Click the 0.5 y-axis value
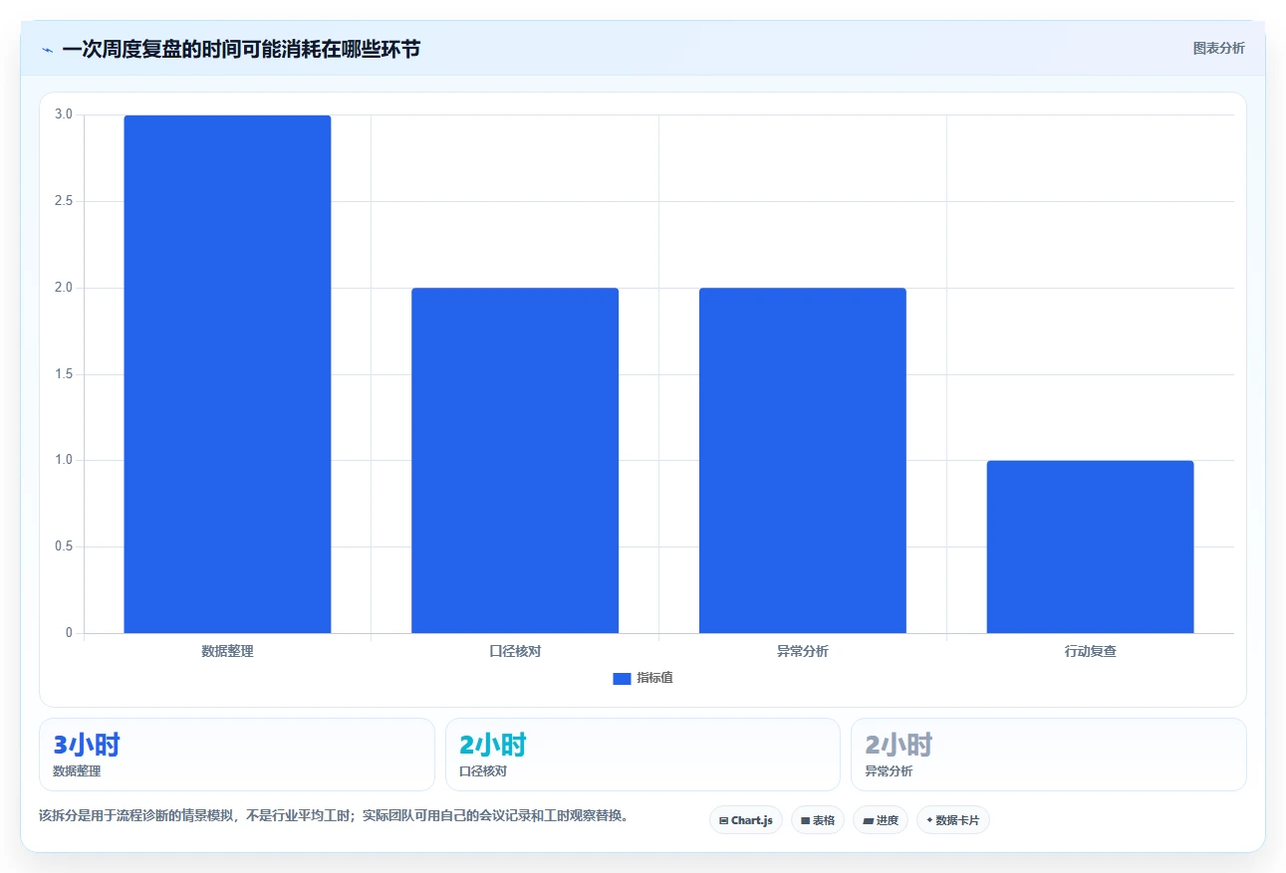Viewport: 1286px width, 873px height. (x=64, y=546)
